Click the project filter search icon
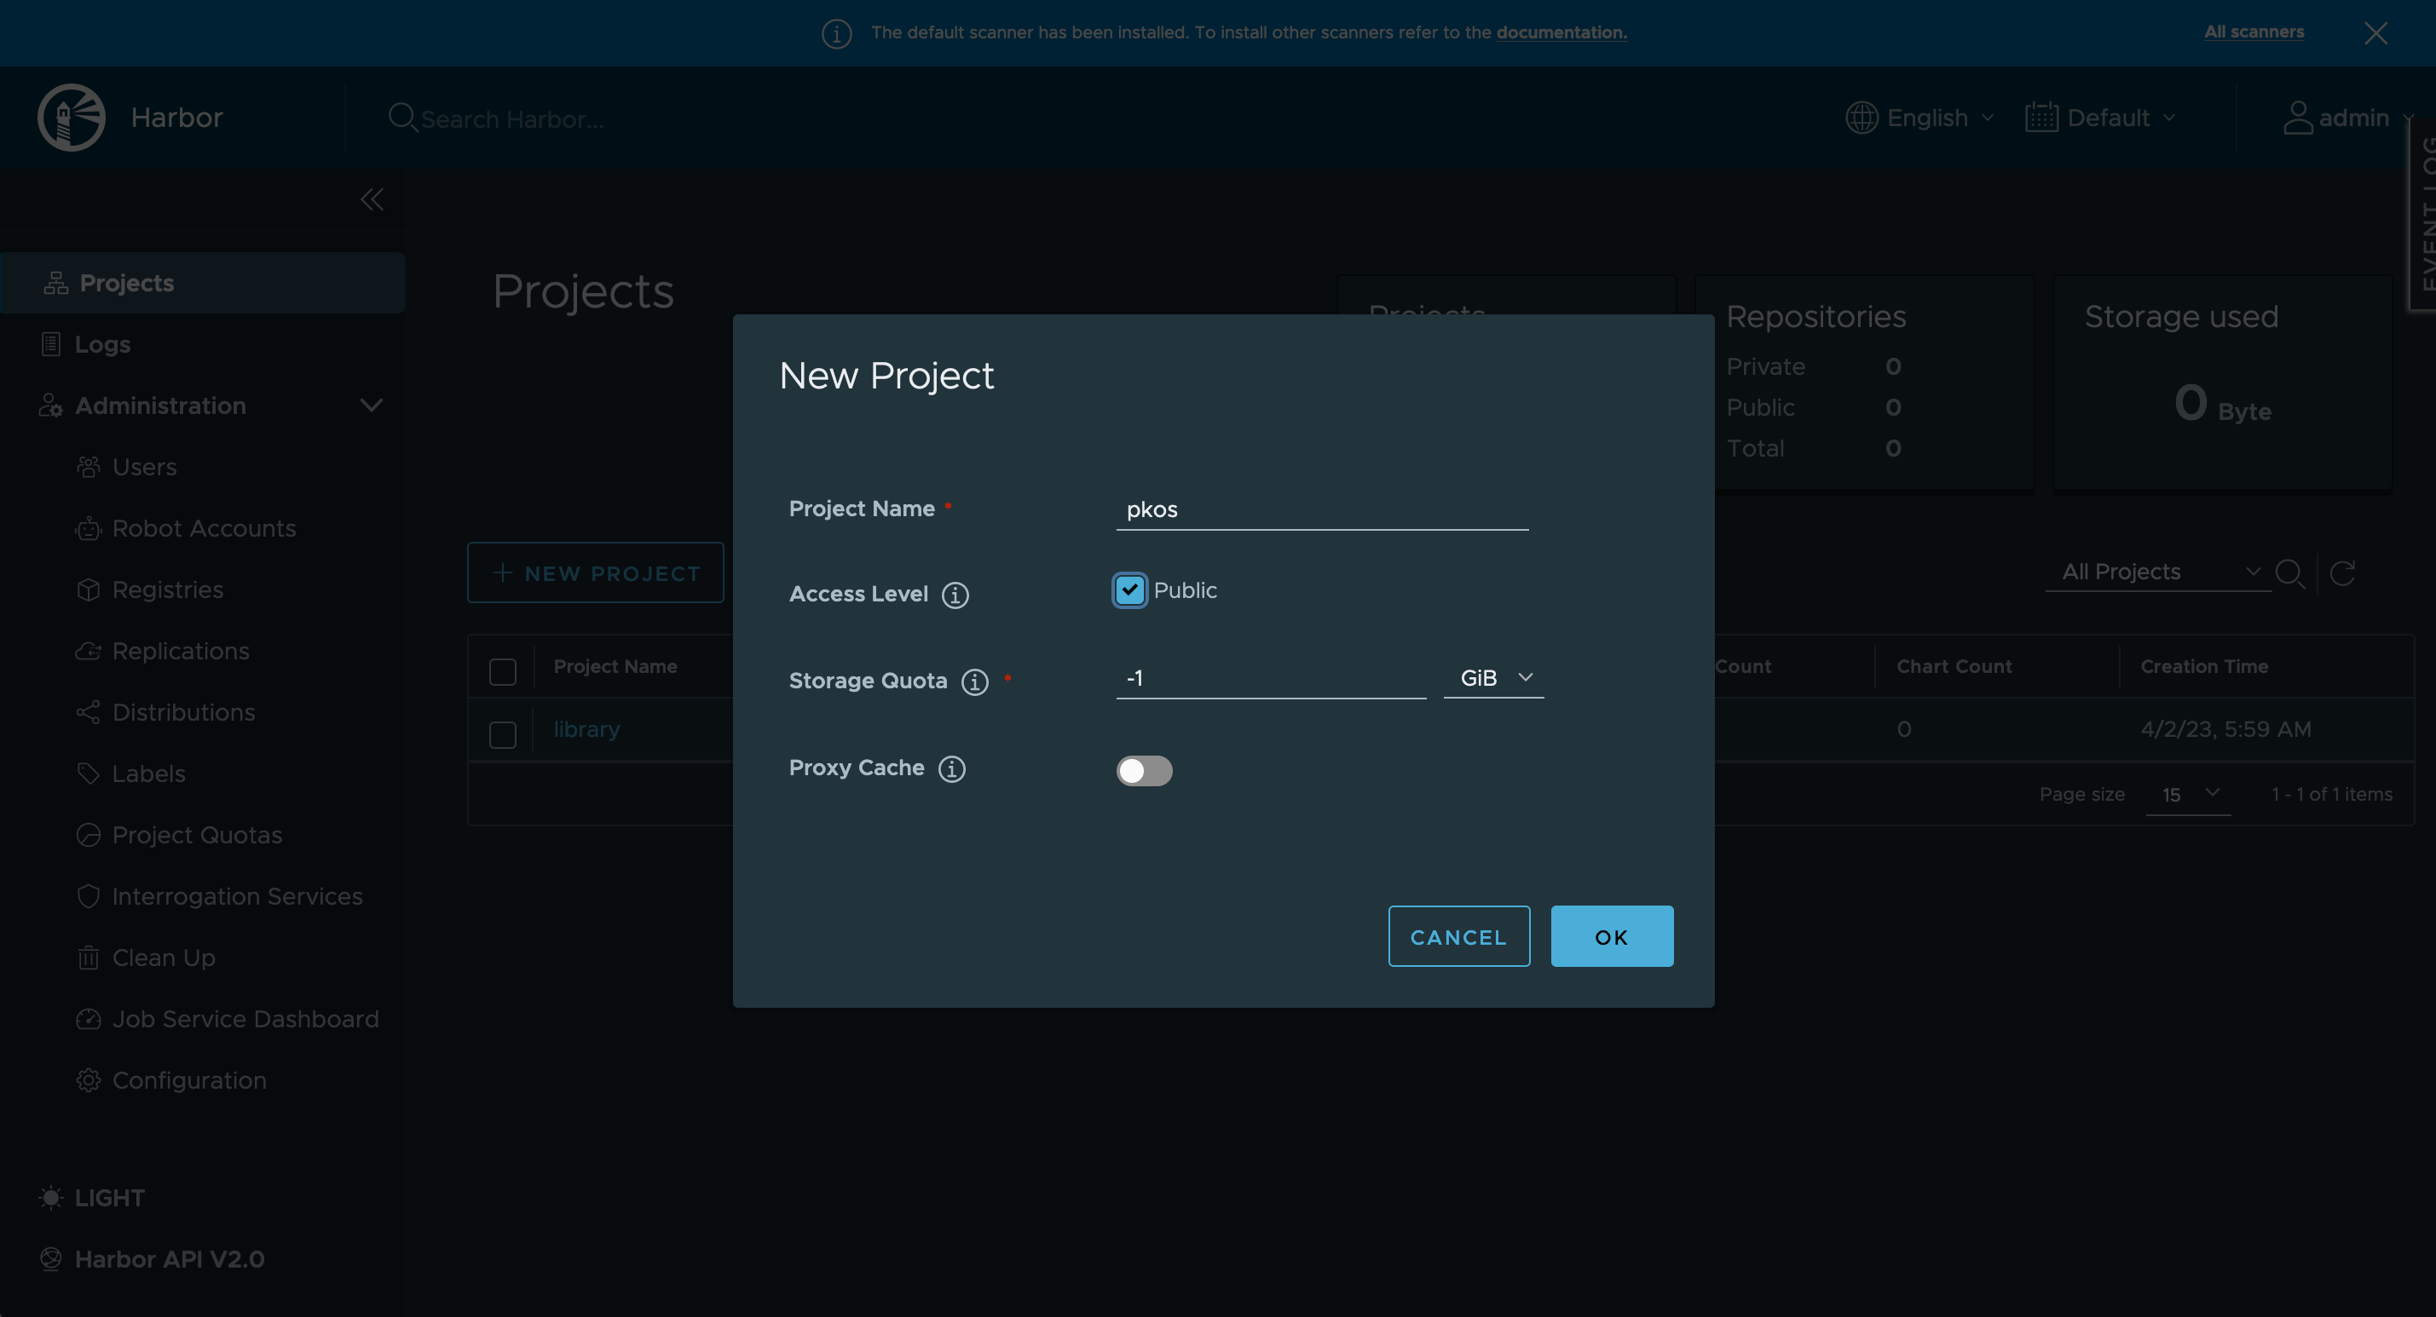Screen dimensions: 2436x1317 [2289, 573]
